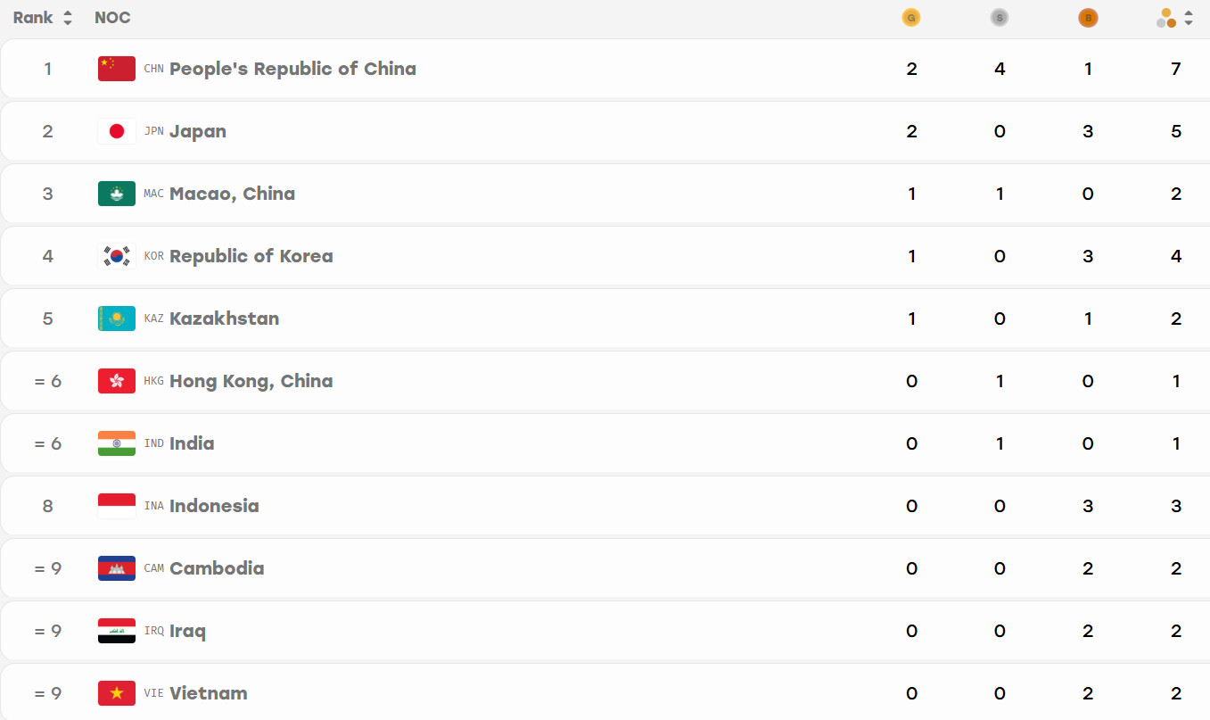Click the total medals cluster icon
The height and width of the screenshot is (720, 1210).
1166,18
